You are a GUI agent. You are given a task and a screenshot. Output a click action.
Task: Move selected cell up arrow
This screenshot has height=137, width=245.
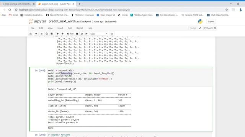tap(58, 34)
